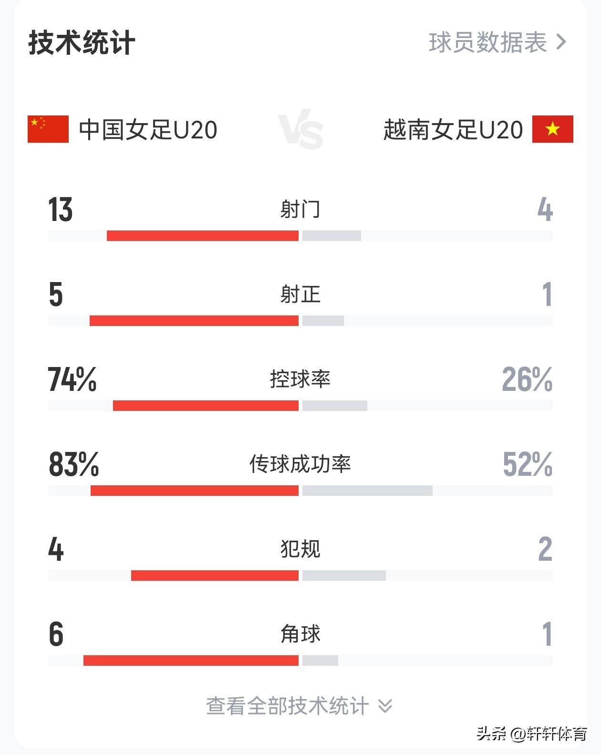The image size is (601, 755).
Task: Click the 74% possession value
Action: coord(72,380)
